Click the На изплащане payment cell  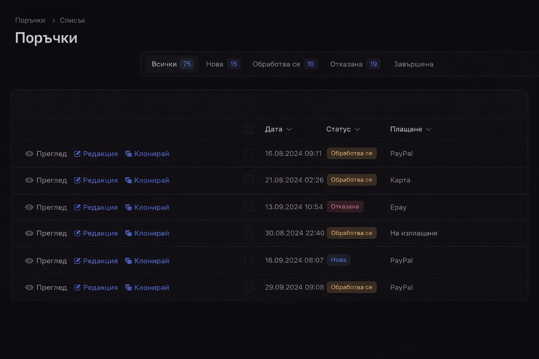pos(414,233)
